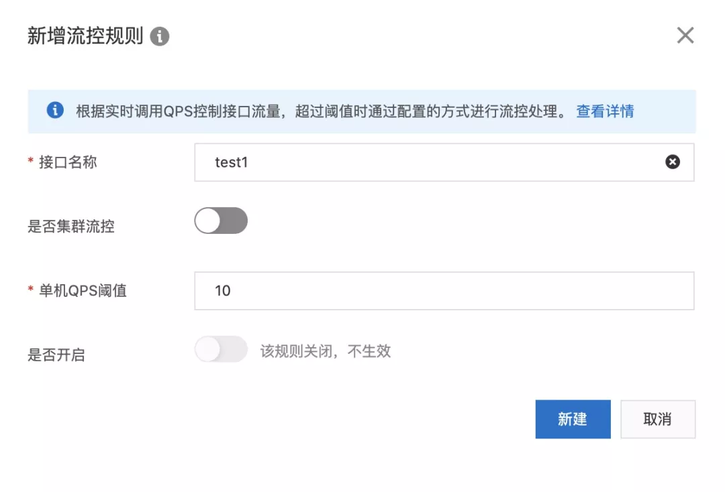This screenshot has width=725, height=492.
Task: Open the 查看详情 link
Action: [x=605, y=111]
